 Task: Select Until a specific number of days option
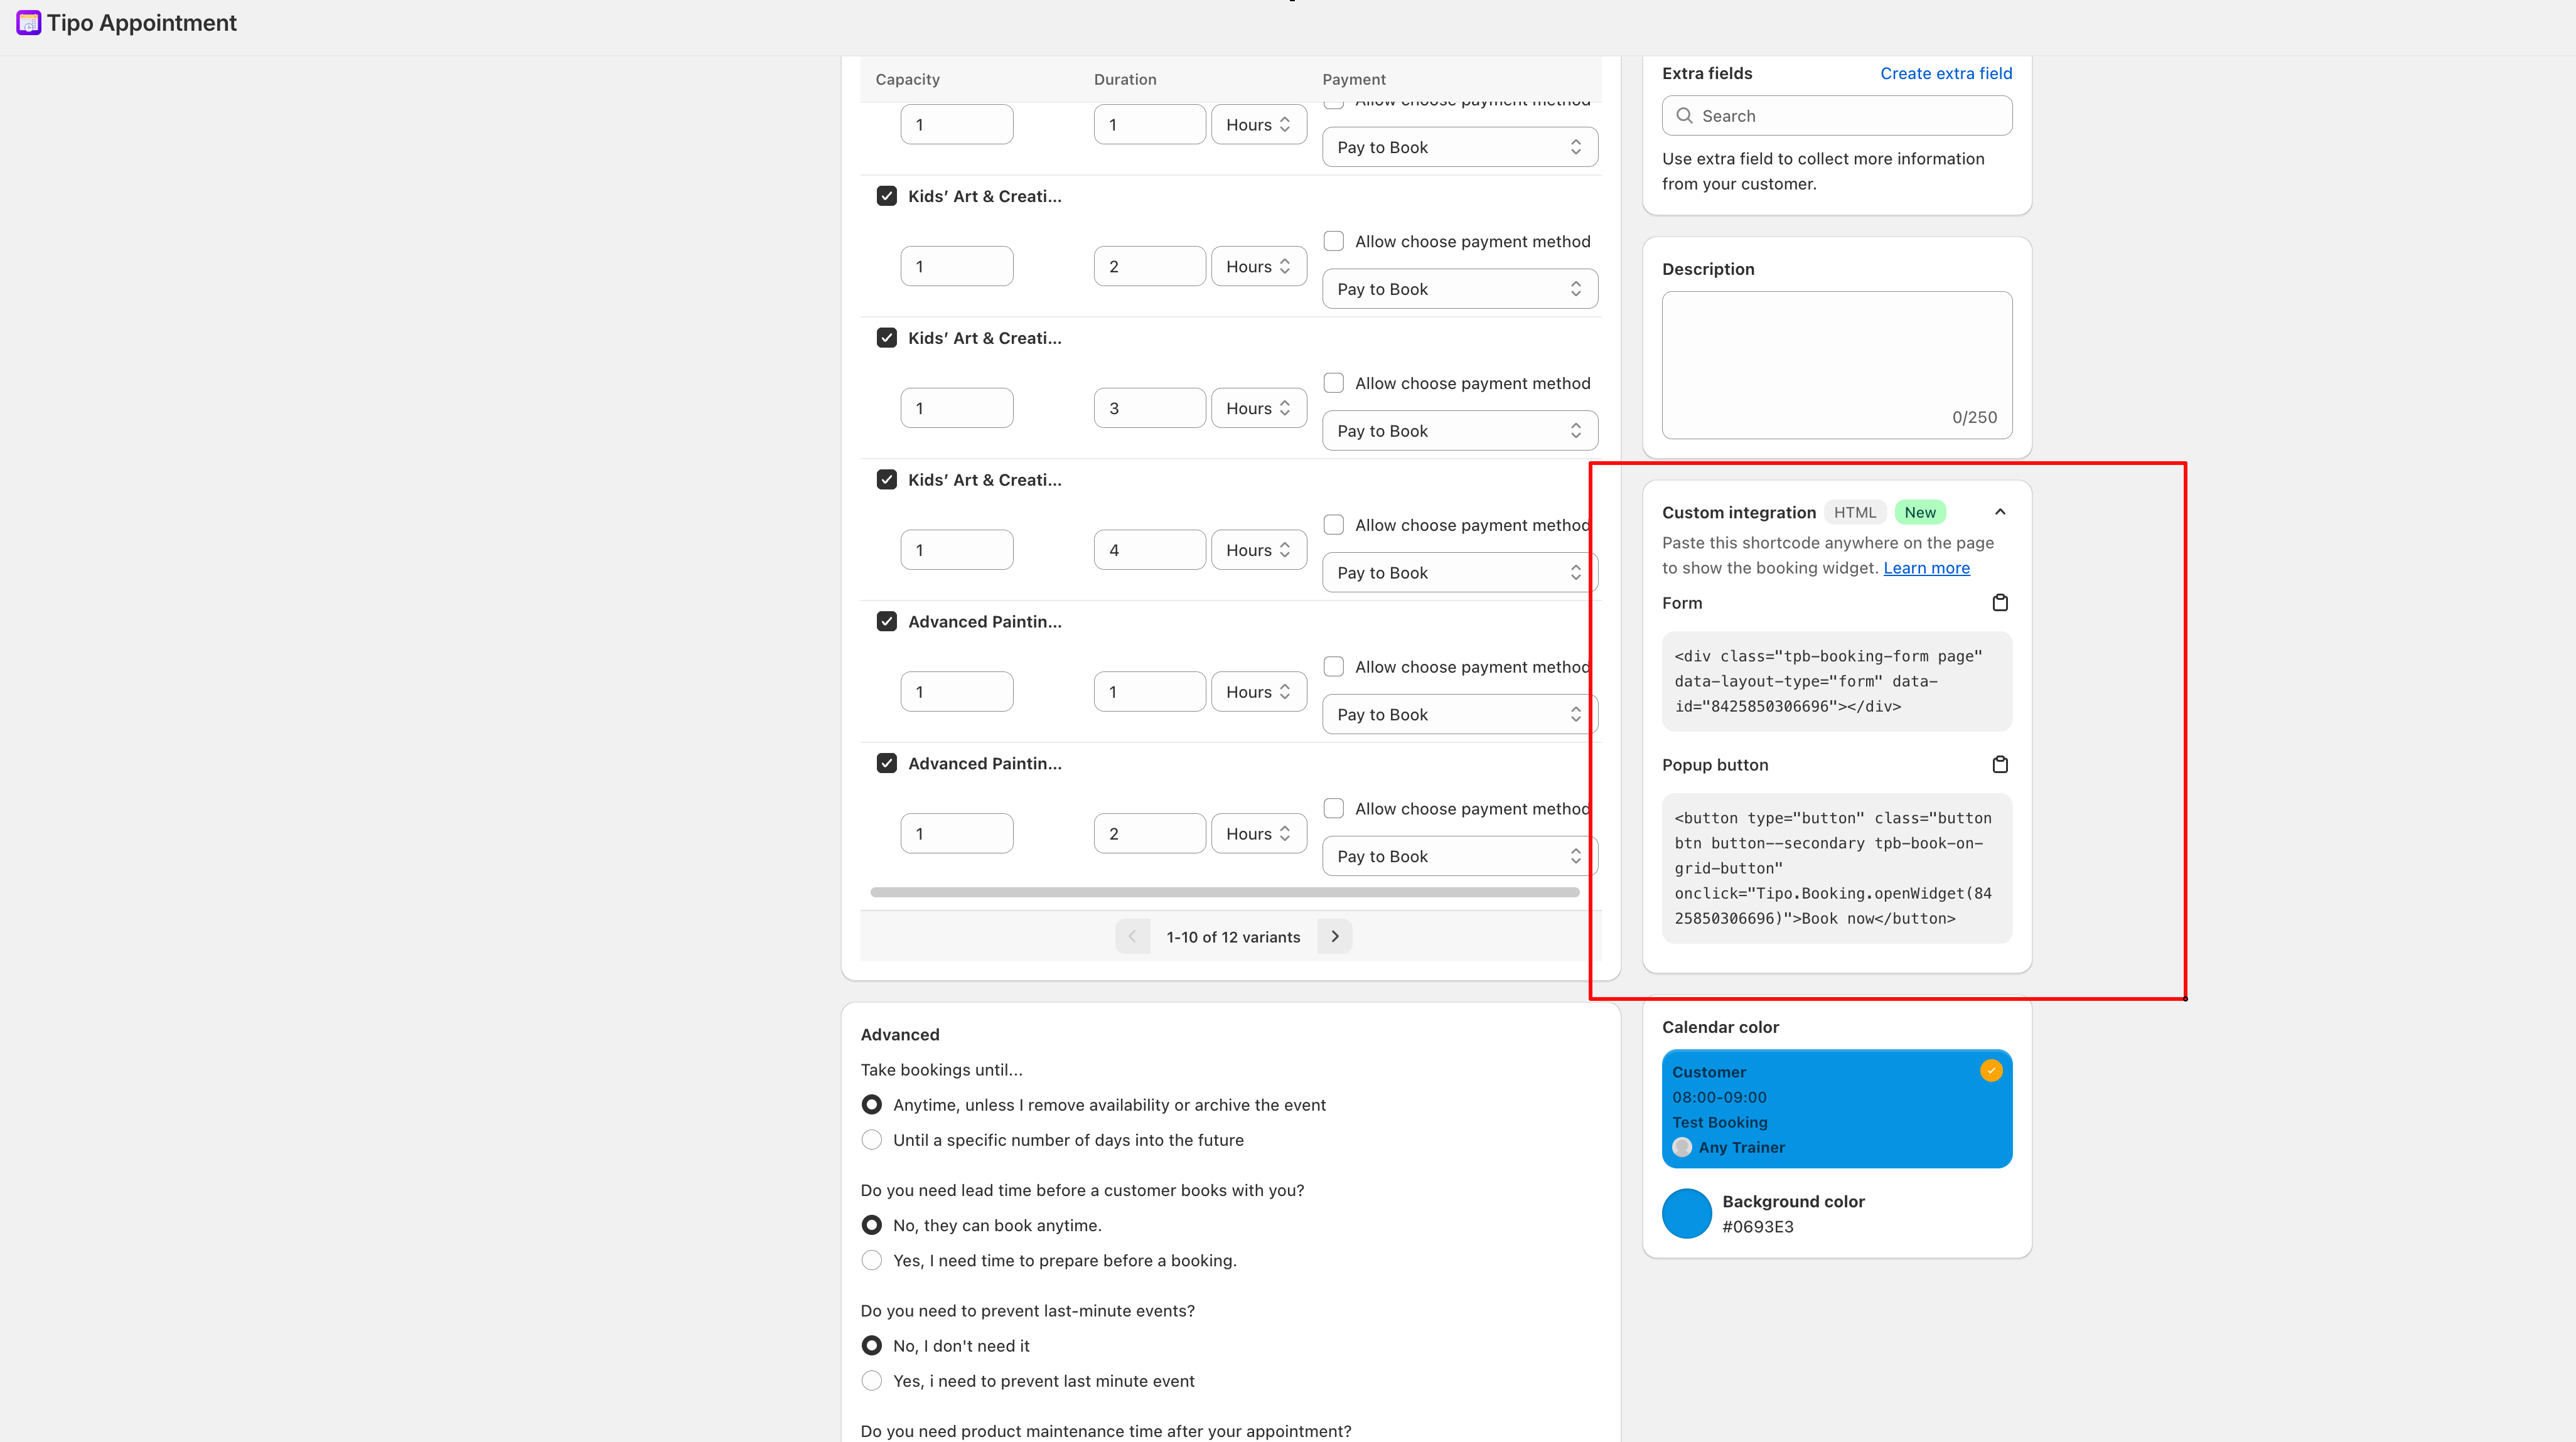click(872, 1140)
